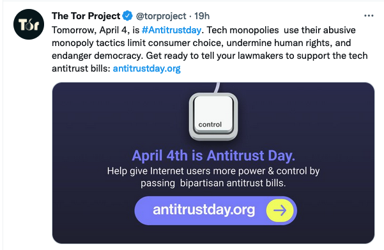Click the white control keyboard key graphic
The height and width of the screenshot is (250, 384).
tap(213, 116)
